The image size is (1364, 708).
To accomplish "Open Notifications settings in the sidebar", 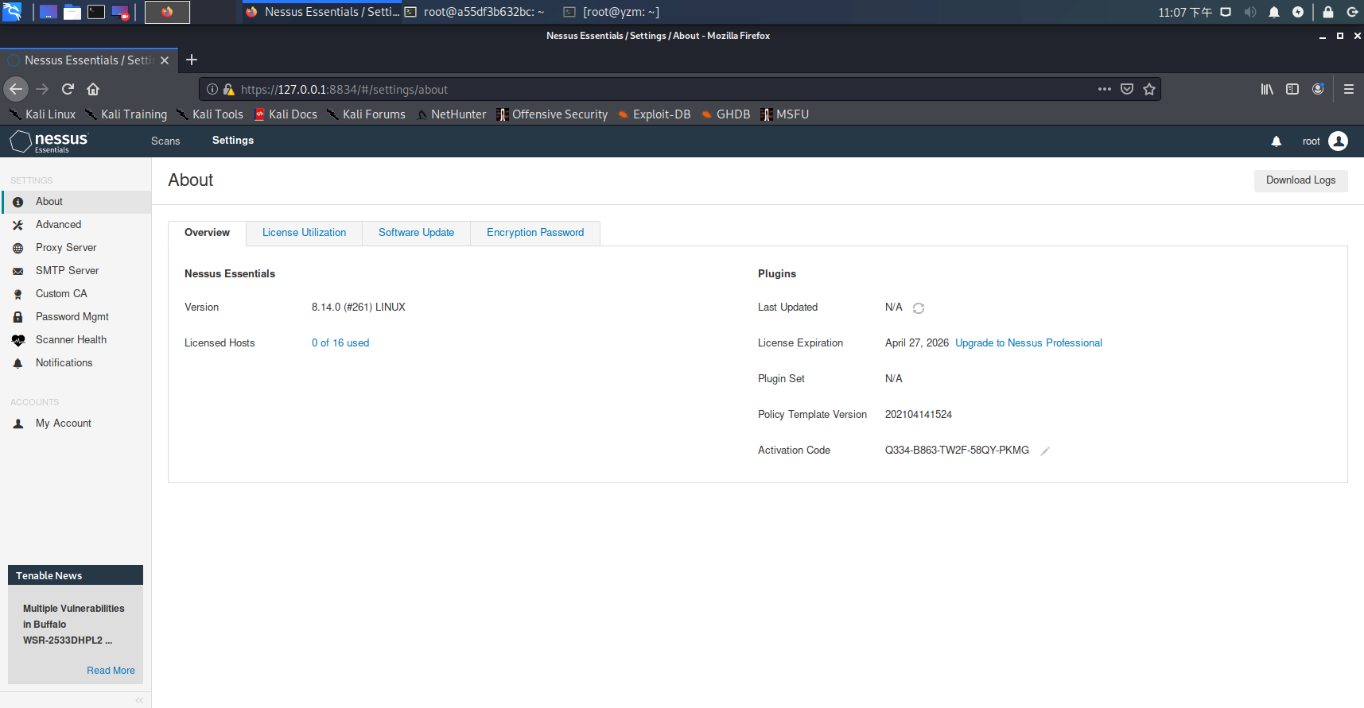I will pyautogui.click(x=76, y=363).
